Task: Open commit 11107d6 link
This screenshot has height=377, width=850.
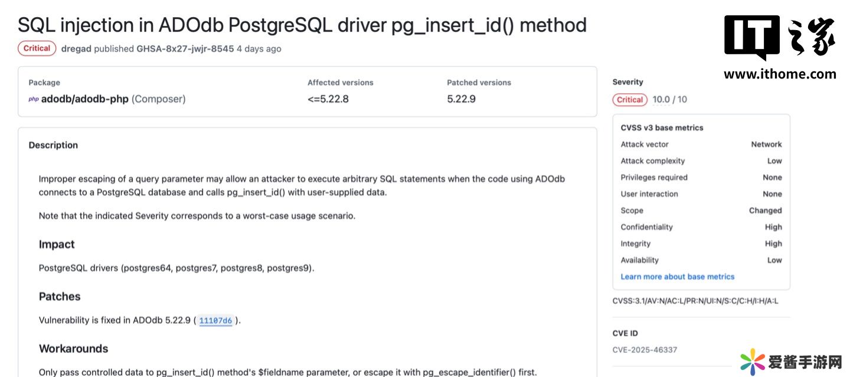Action: tap(215, 321)
